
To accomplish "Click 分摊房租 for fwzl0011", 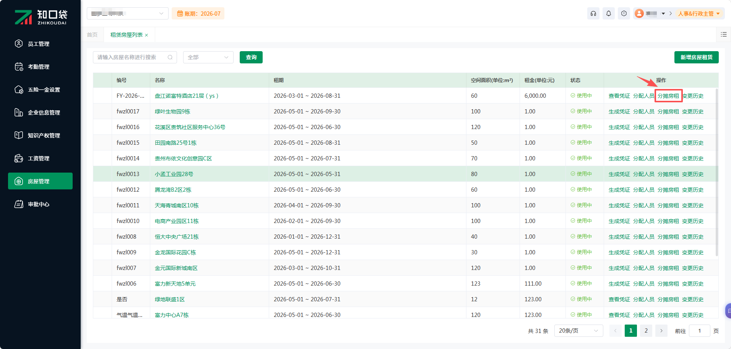I will click(x=668, y=205).
